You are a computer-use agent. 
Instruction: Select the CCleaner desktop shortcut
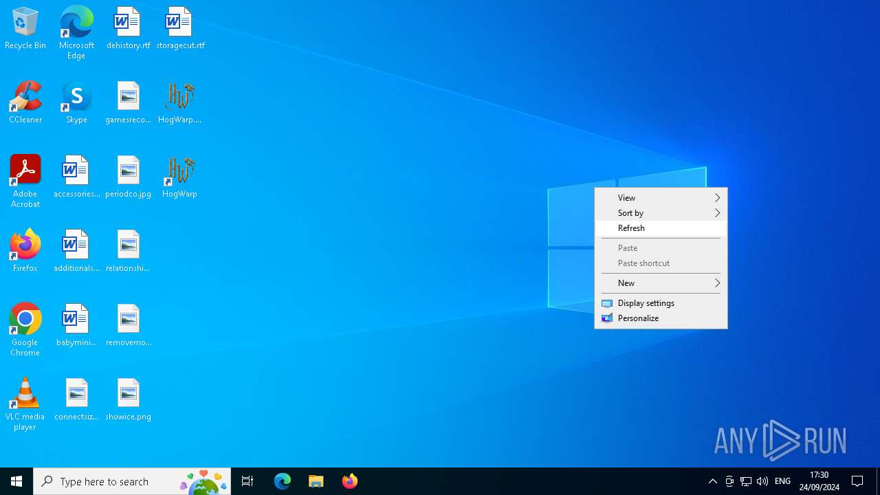click(25, 103)
